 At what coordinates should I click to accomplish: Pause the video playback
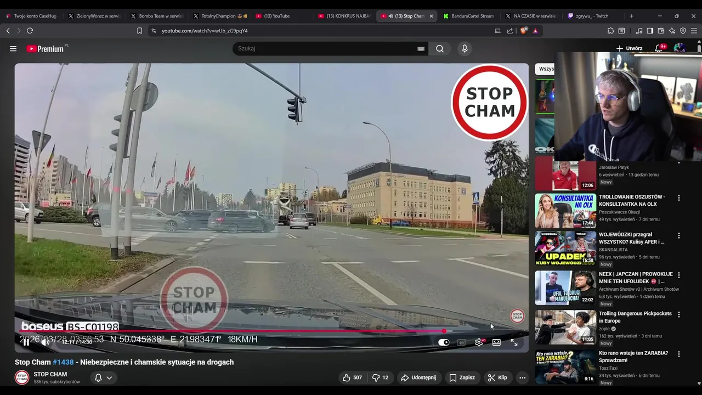pyautogui.click(x=26, y=342)
